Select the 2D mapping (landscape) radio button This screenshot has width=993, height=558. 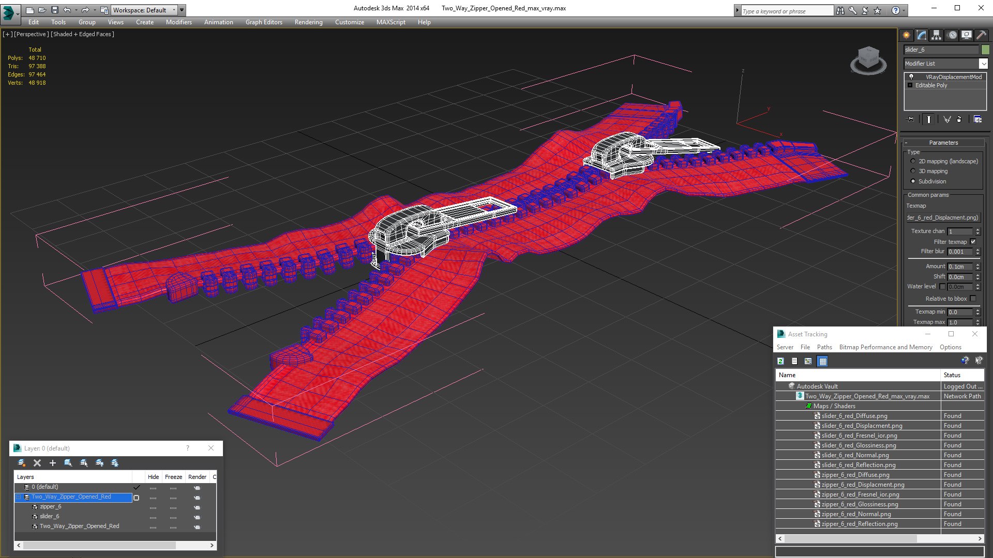(913, 161)
